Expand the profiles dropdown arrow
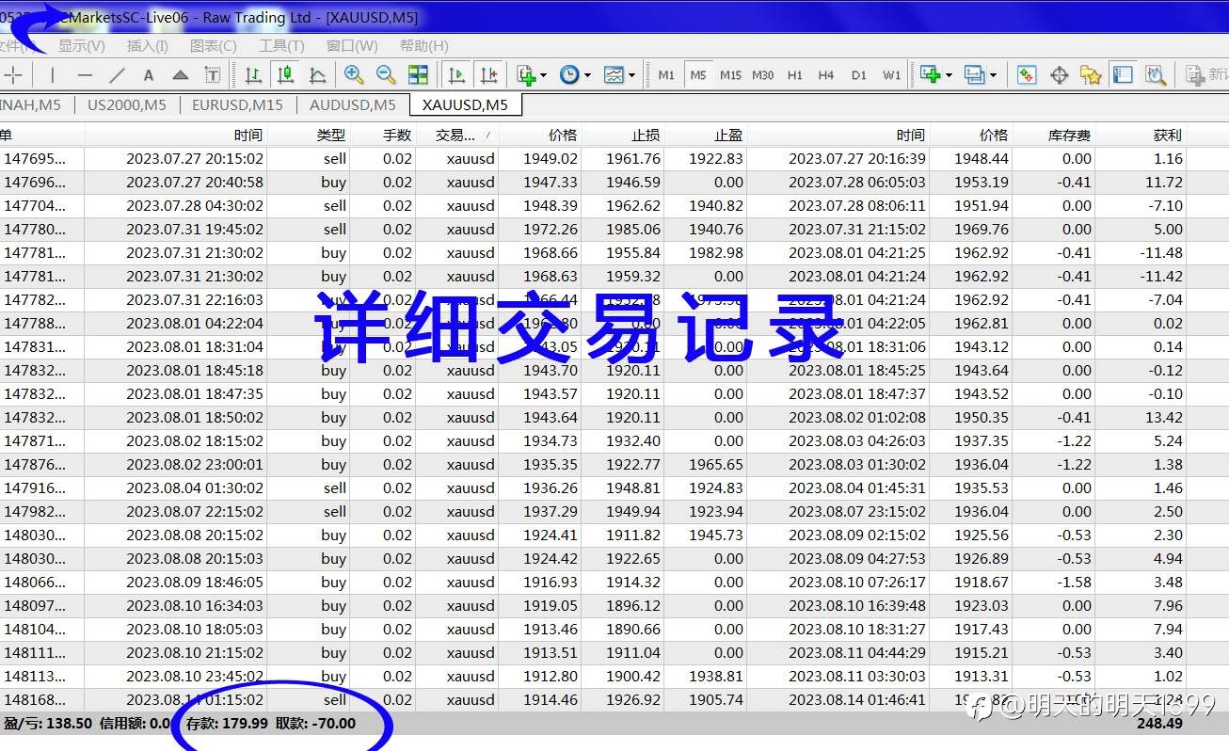Image resolution: width=1229 pixels, height=751 pixels. 992,75
